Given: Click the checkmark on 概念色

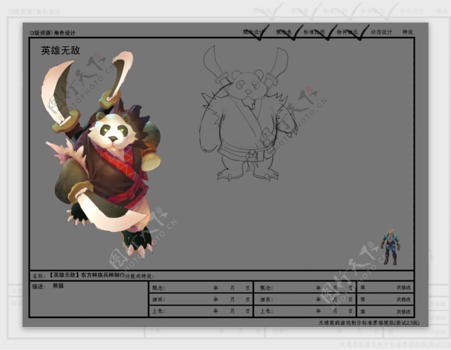Looking at the screenshot, I should click(x=295, y=33).
